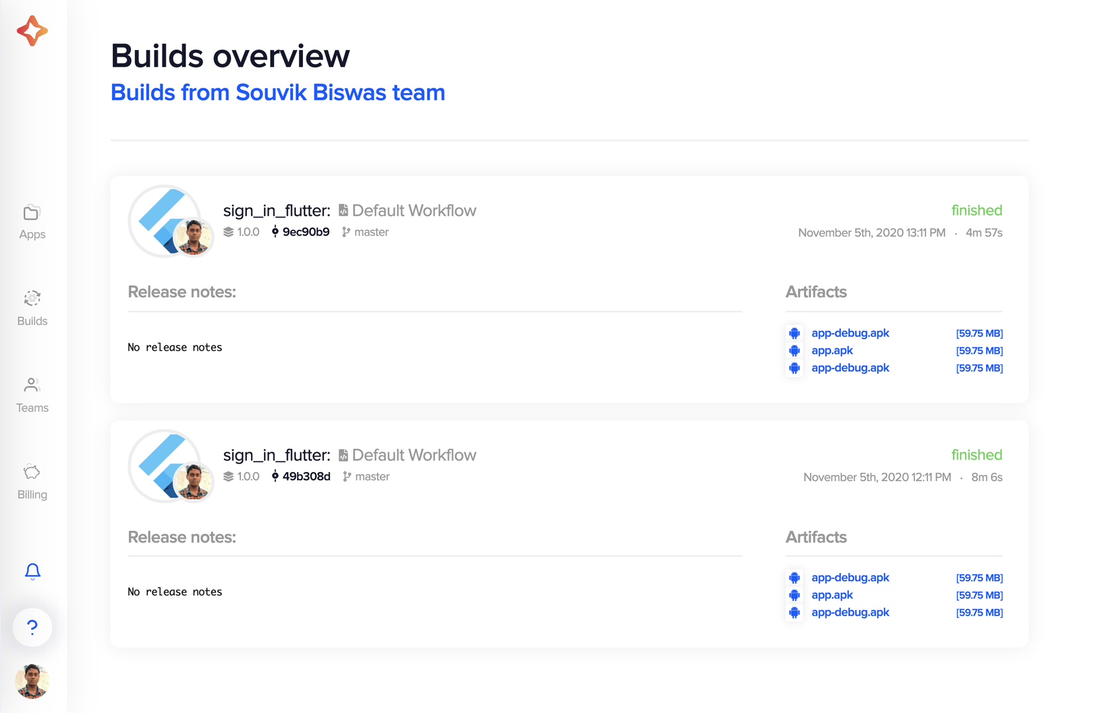
Task: Open user profile avatar in sidebar
Action: [x=32, y=681]
